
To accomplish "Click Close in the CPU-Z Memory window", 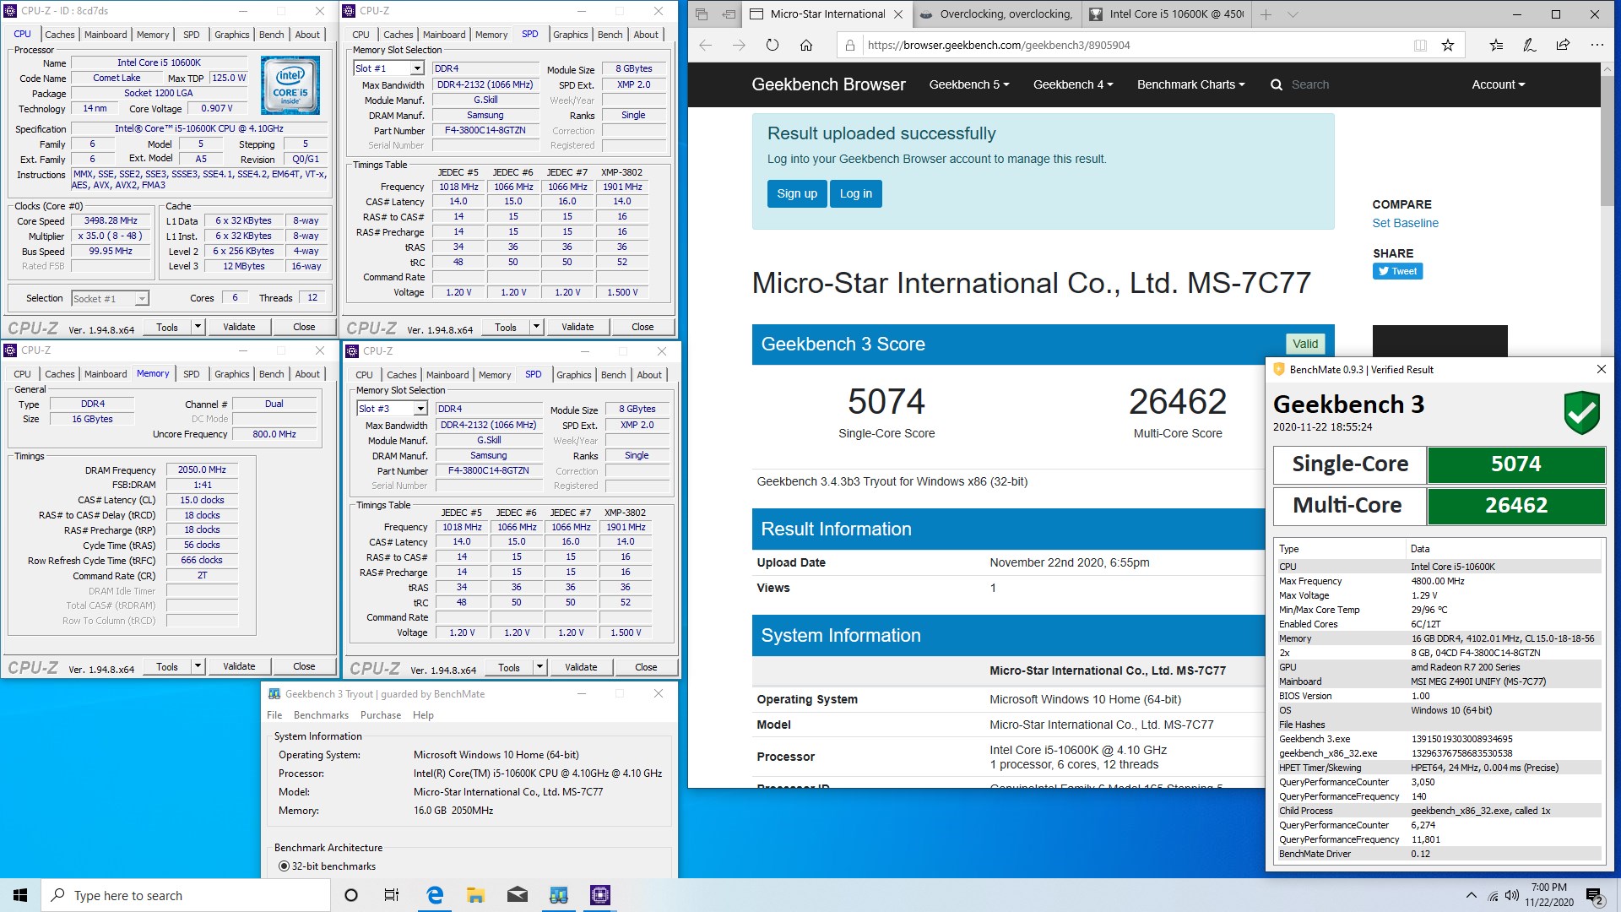I will 304,666.
